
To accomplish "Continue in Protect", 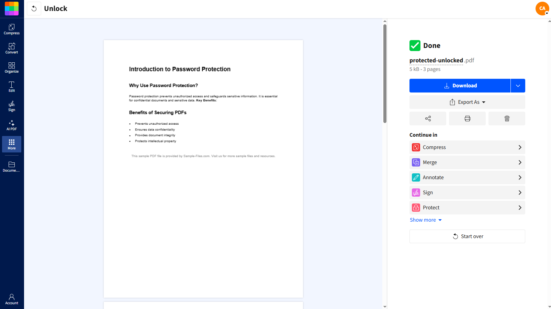I will [467, 207].
